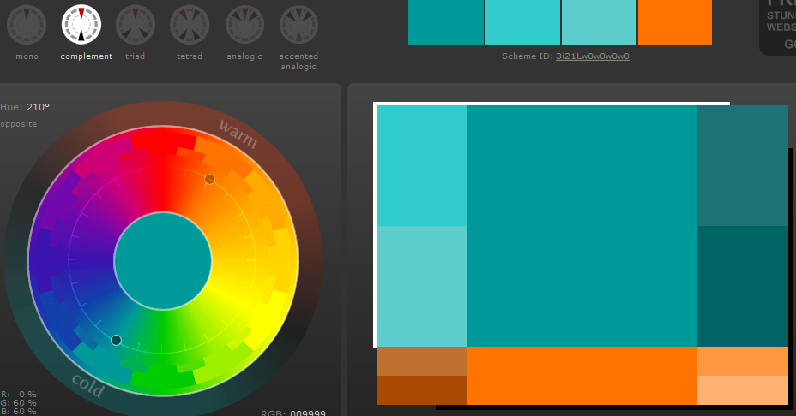This screenshot has height=416, width=796.
Task: Switch to the analogic scheme icon
Action: [244, 26]
